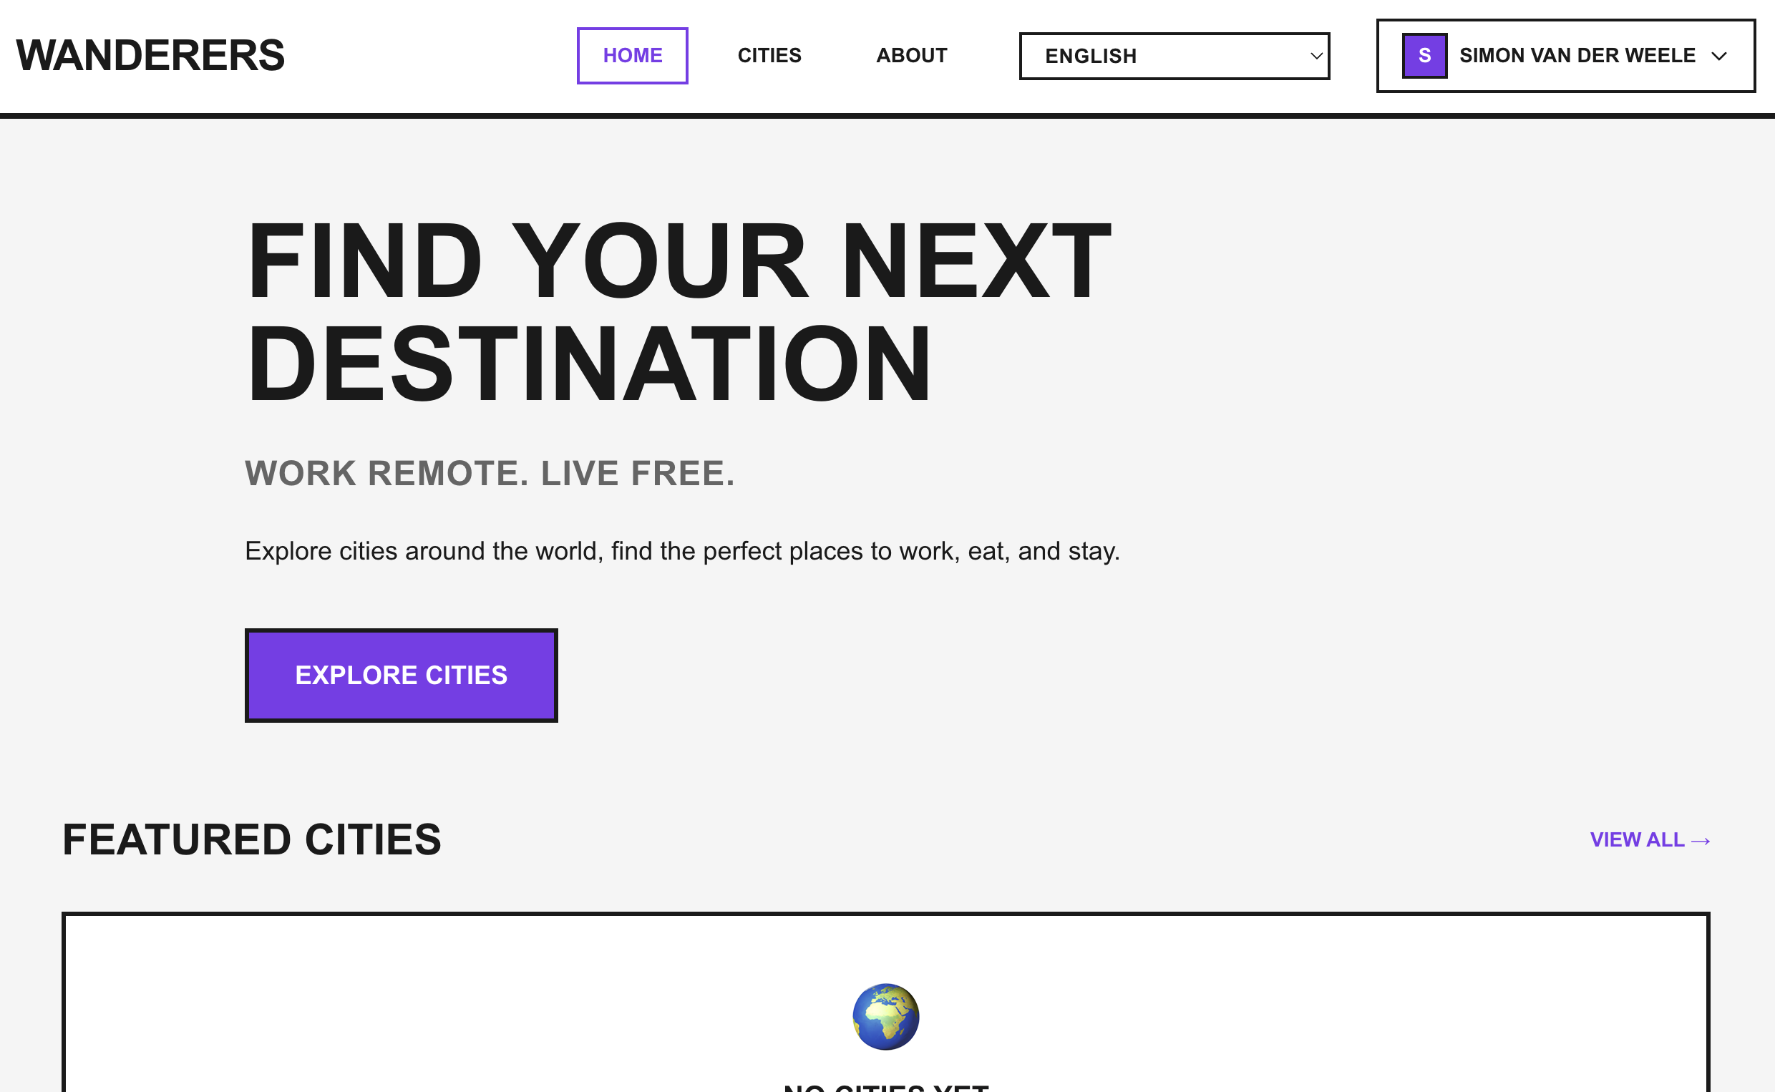Image resolution: width=1775 pixels, height=1092 pixels.
Task: Open the Home nav item
Action: 632,56
